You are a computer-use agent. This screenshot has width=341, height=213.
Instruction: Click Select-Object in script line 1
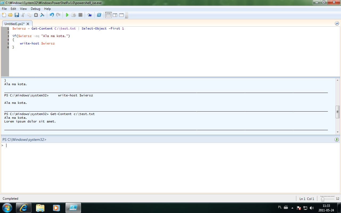coord(94,28)
